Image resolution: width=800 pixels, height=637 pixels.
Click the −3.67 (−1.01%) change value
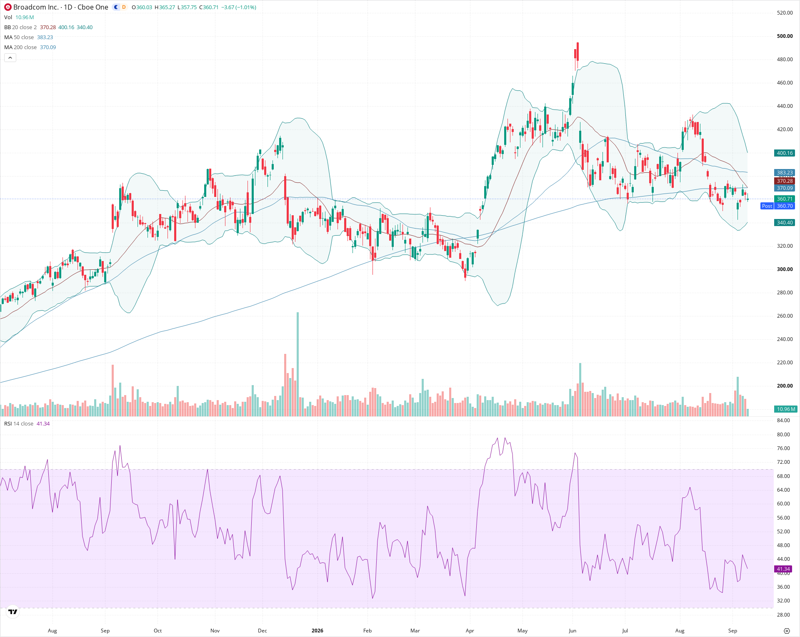coord(239,7)
